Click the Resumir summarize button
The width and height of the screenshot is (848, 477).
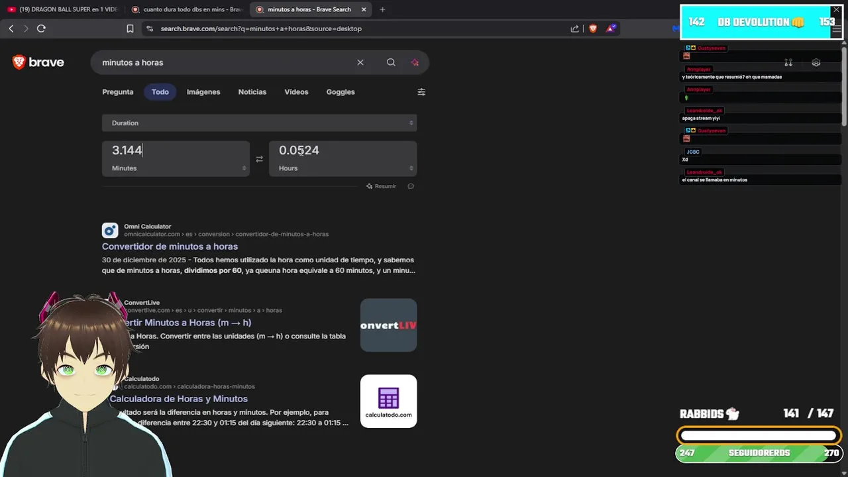(x=381, y=186)
